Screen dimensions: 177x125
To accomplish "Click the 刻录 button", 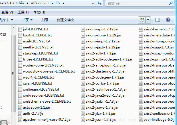I will pos(45,20).
